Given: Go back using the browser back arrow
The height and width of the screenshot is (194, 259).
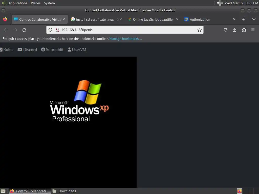Looking at the screenshot, I should 6,30.
